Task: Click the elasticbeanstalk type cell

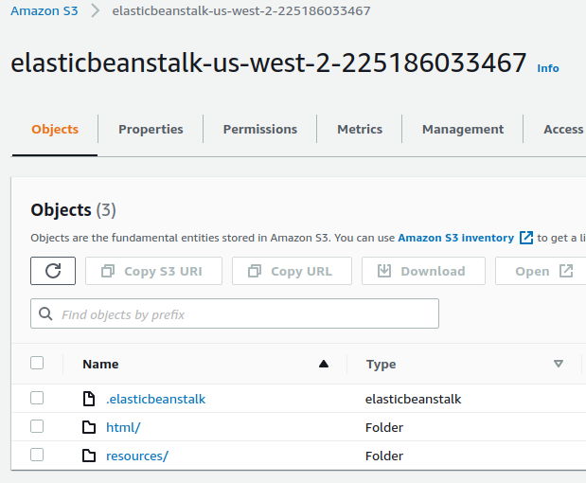Action: 413,399
